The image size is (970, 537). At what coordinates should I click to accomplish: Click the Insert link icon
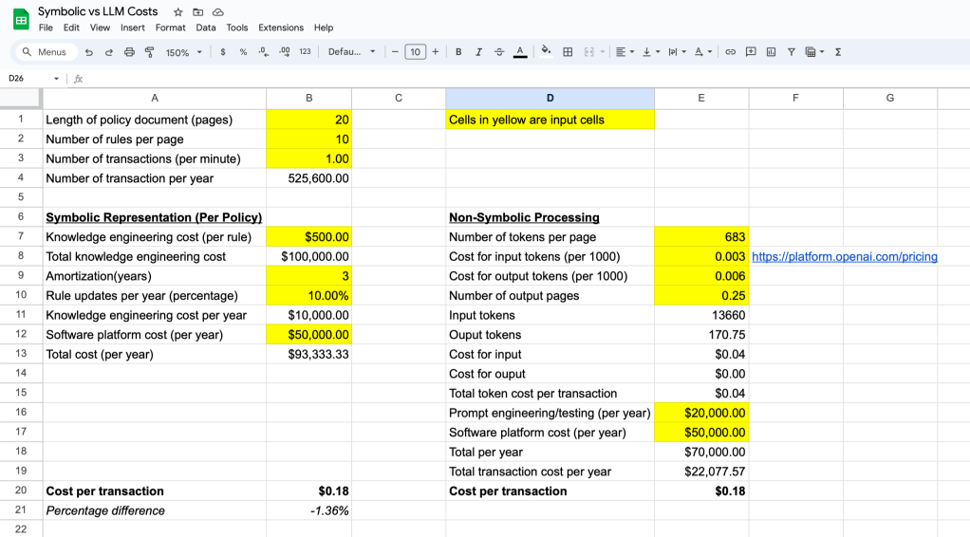pyautogui.click(x=731, y=52)
